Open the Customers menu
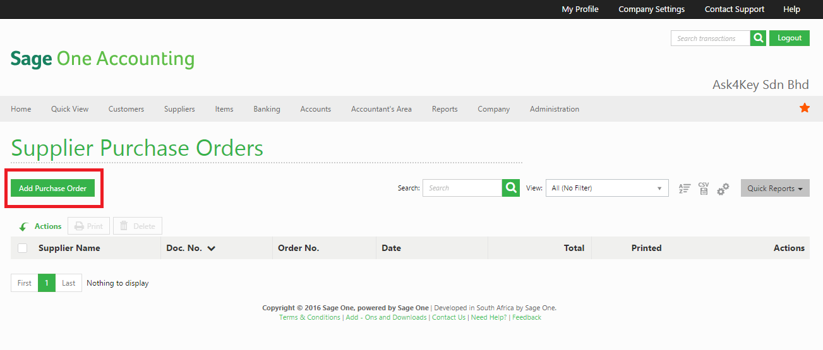The width and height of the screenshot is (823, 350). [126, 109]
